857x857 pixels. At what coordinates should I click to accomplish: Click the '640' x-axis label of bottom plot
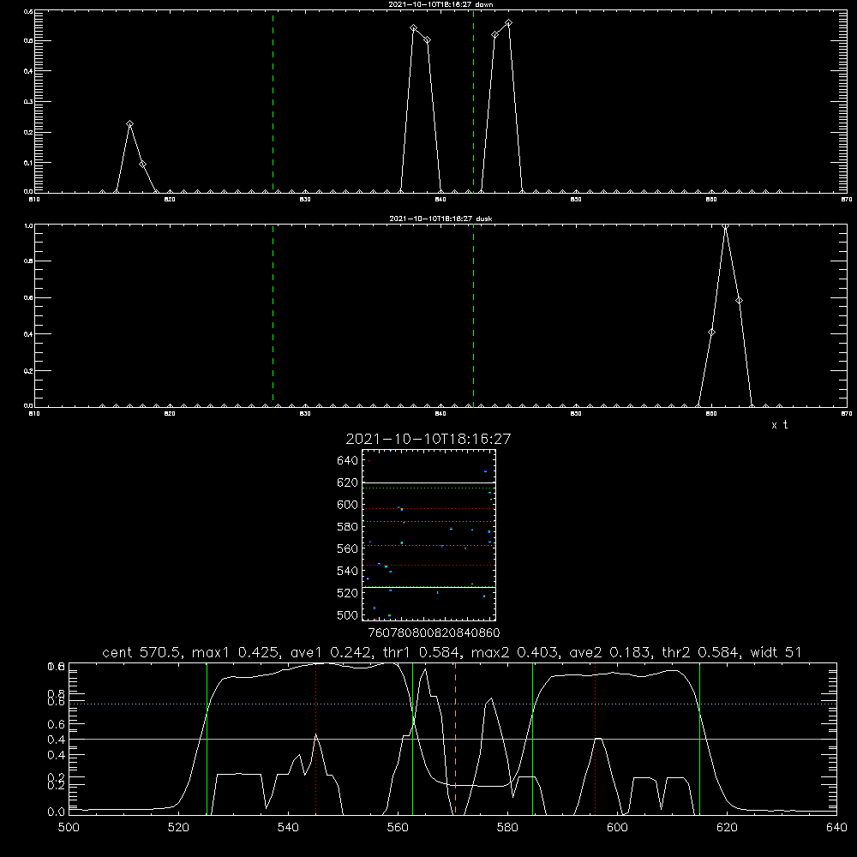pos(836,828)
